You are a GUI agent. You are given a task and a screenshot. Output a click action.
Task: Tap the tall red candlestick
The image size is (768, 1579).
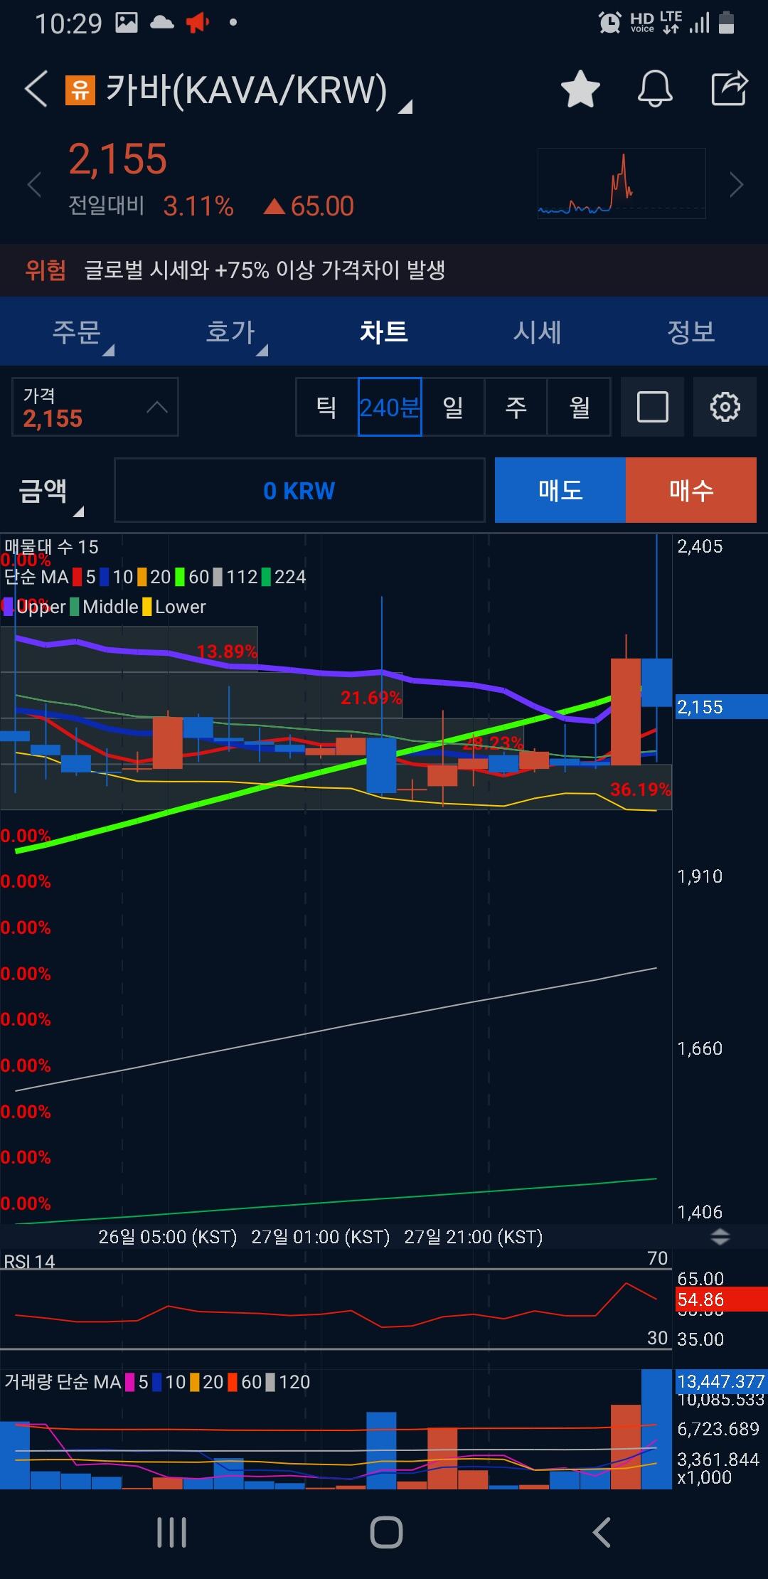pos(626,712)
